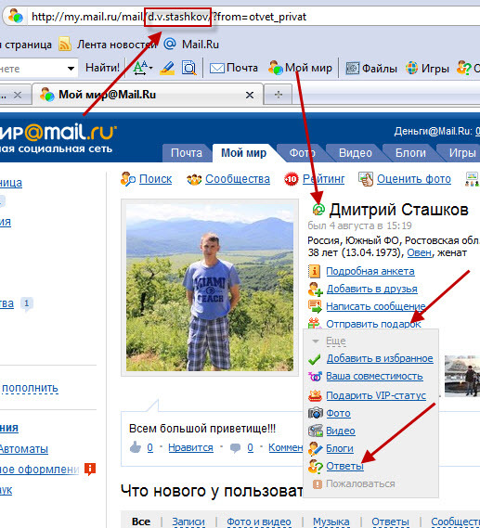The image size is (480, 528).
Task: Close the Мой мир@Mail.Ru browser tab
Action: tap(250, 95)
